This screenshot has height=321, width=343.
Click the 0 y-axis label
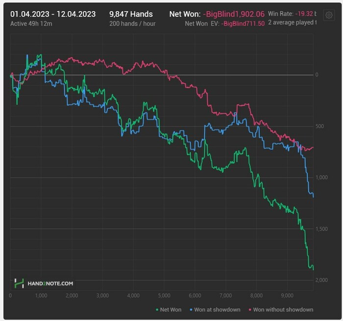point(317,75)
